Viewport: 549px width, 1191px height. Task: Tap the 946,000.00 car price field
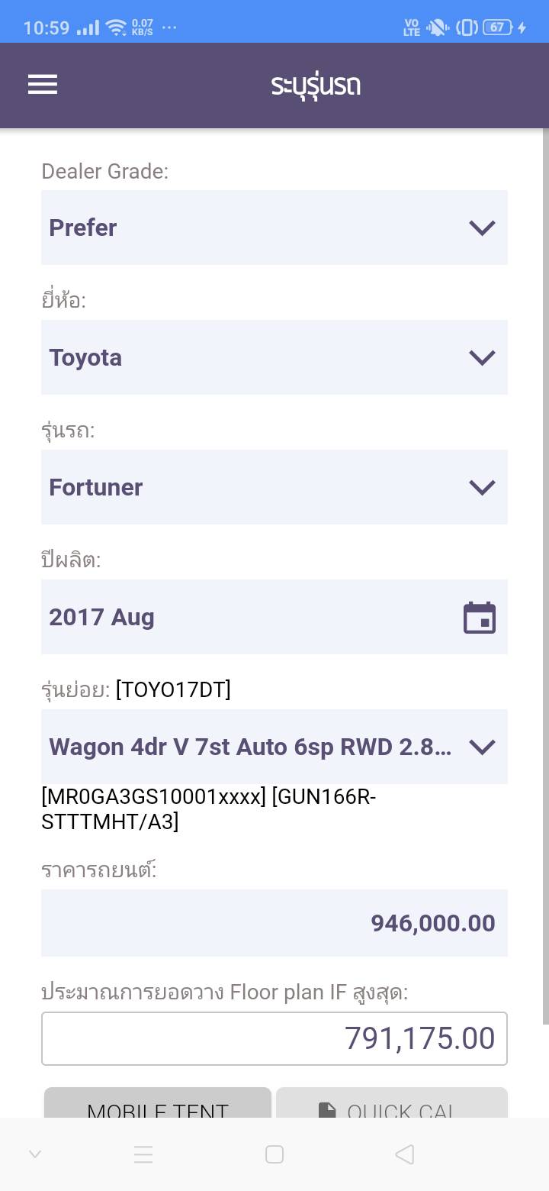(x=274, y=923)
